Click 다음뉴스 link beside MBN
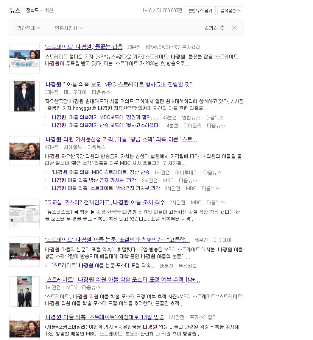The height and width of the screenshot is (340, 313). coord(91,288)
